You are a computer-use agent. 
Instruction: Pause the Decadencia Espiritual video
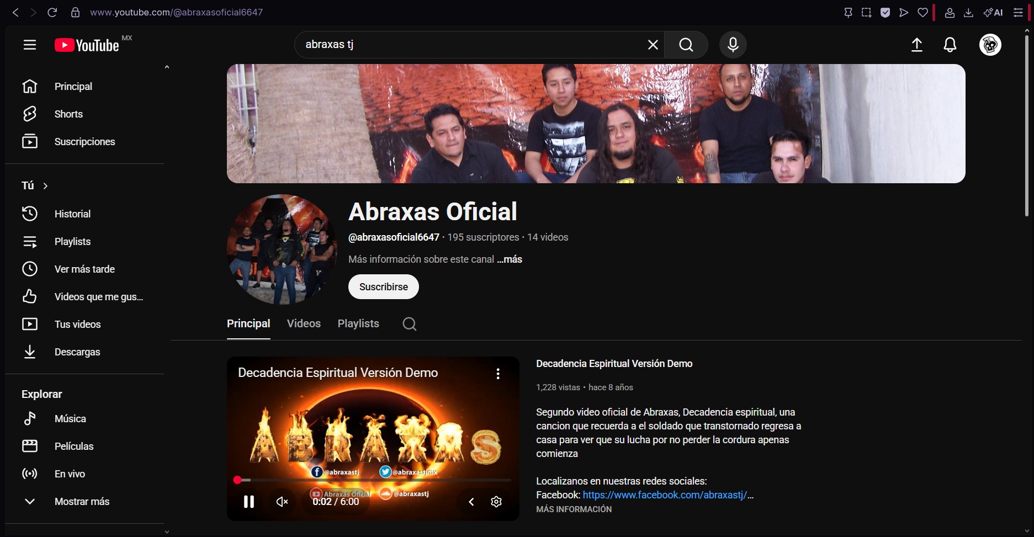249,502
